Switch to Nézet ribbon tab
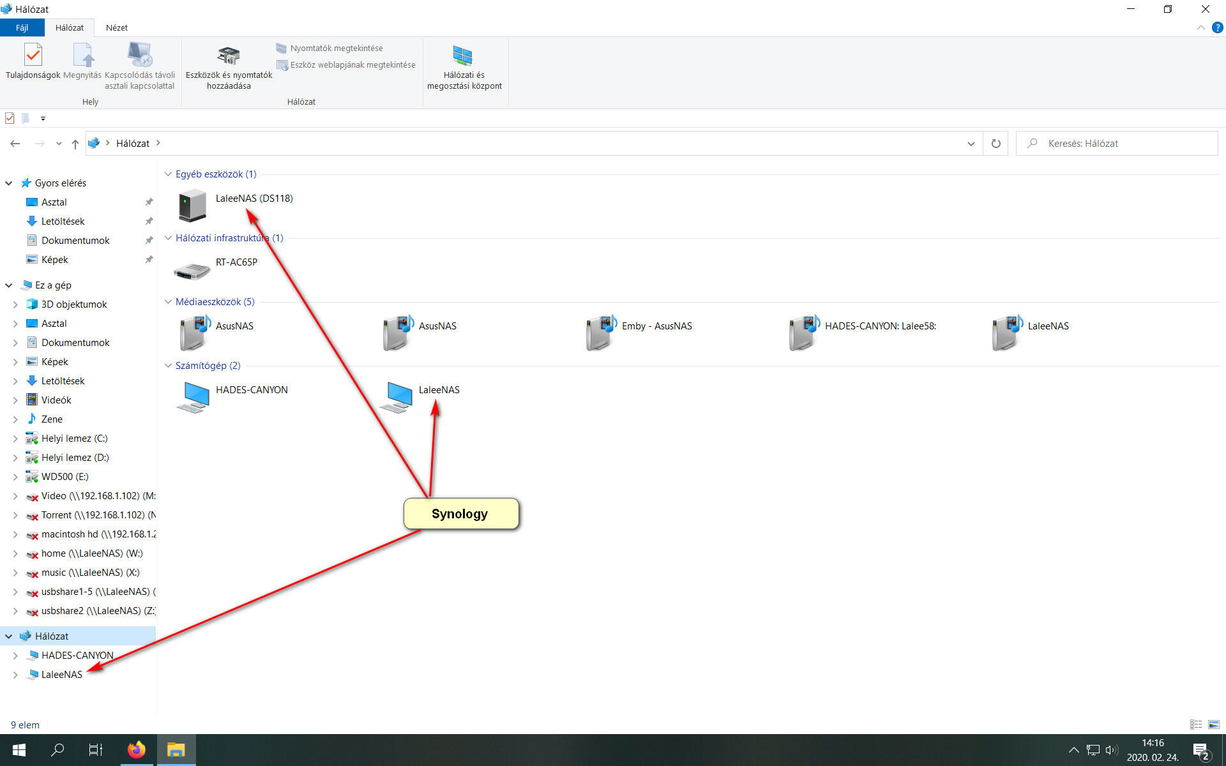Viewport: 1226px width, 766px height. pyautogui.click(x=116, y=27)
